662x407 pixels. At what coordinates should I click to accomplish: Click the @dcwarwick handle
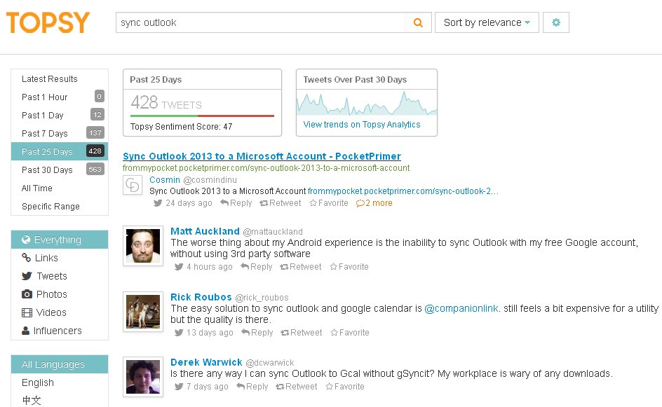(270, 363)
